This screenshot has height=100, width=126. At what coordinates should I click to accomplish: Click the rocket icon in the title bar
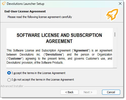(x=4, y=4)
